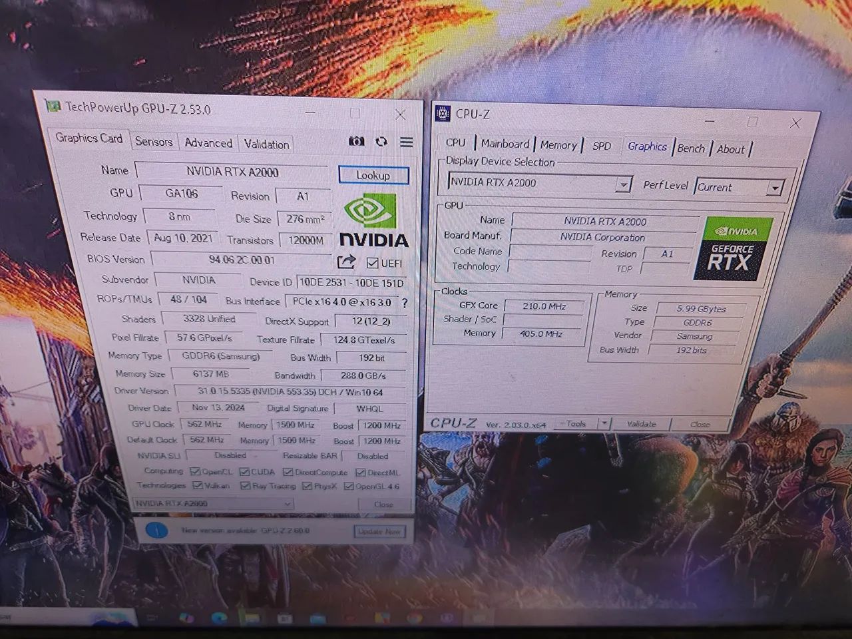Click the upload/share icon next to UEFI
This screenshot has width=852, height=639.
click(347, 262)
